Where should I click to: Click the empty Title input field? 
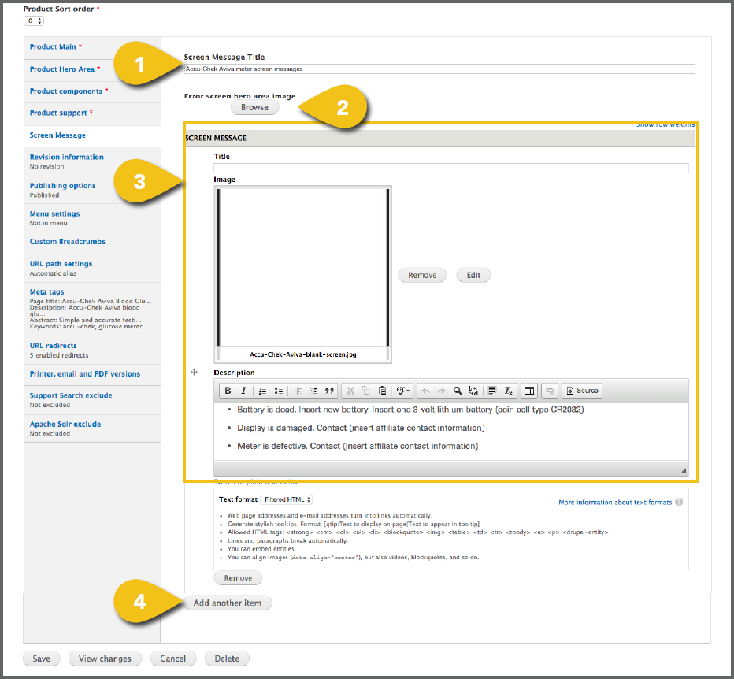(451, 168)
